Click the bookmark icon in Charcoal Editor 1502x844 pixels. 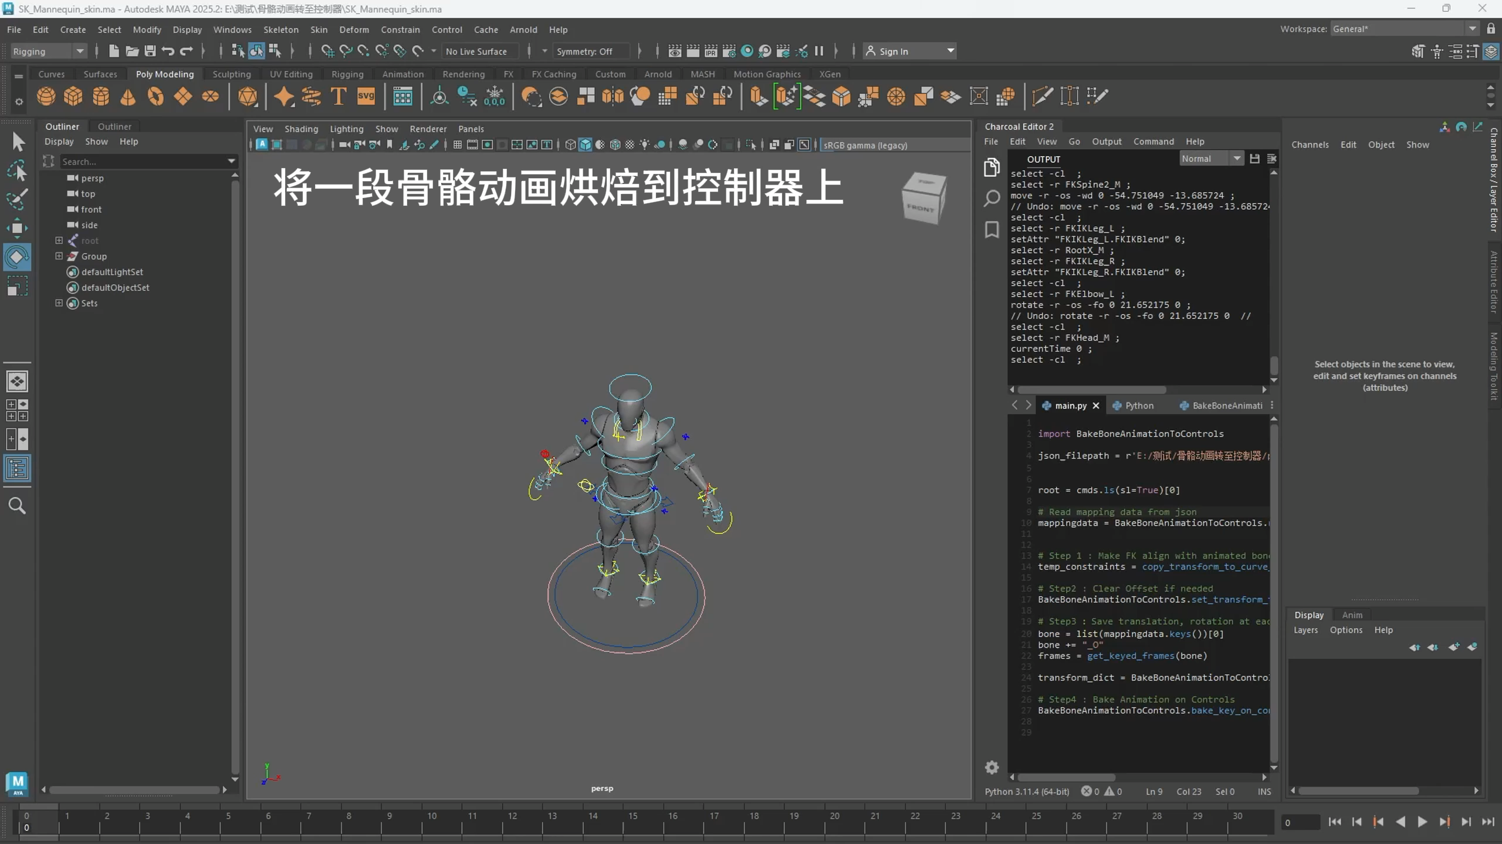pyautogui.click(x=992, y=229)
